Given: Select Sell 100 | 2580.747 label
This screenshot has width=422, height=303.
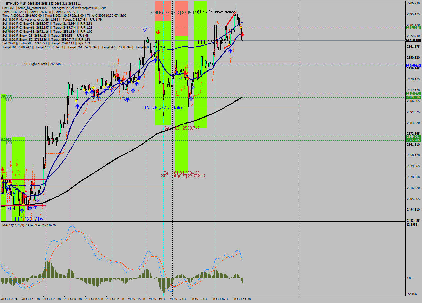Looking at the screenshot, I should [182, 128].
